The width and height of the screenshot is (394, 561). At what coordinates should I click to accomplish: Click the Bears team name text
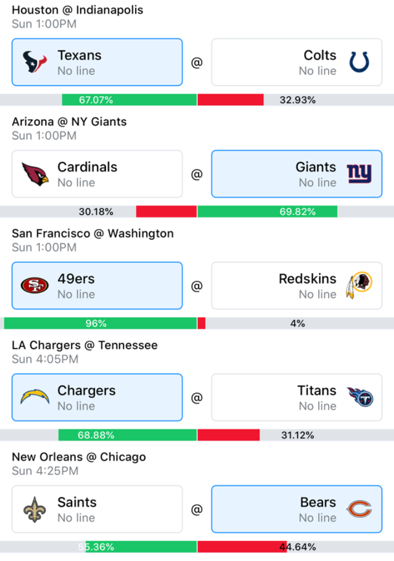(x=318, y=503)
